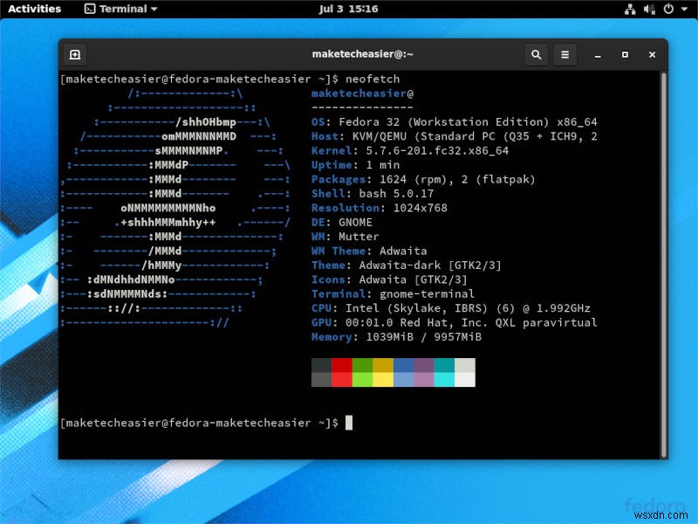Minimize the terminal window
The image size is (698, 524).
[x=598, y=54]
